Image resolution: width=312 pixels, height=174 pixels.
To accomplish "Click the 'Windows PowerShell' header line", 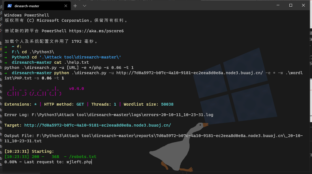I will coord(27,15).
